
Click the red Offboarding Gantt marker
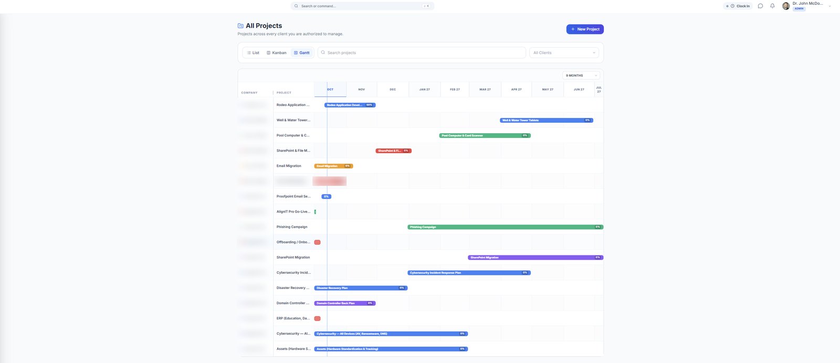(318, 242)
